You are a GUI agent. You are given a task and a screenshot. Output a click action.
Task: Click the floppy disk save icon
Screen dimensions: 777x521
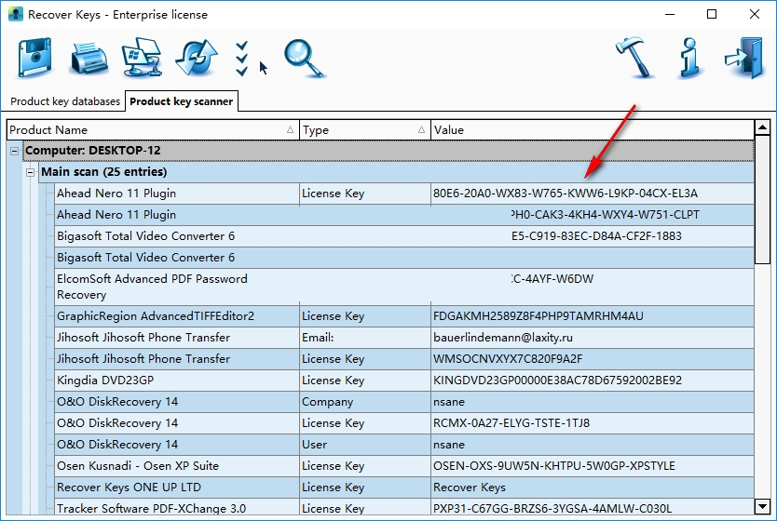pyautogui.click(x=34, y=59)
